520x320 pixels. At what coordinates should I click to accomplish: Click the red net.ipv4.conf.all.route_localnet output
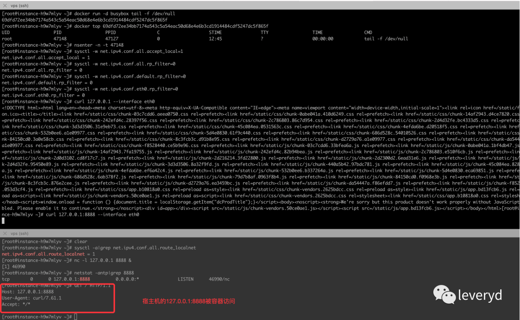(43, 254)
